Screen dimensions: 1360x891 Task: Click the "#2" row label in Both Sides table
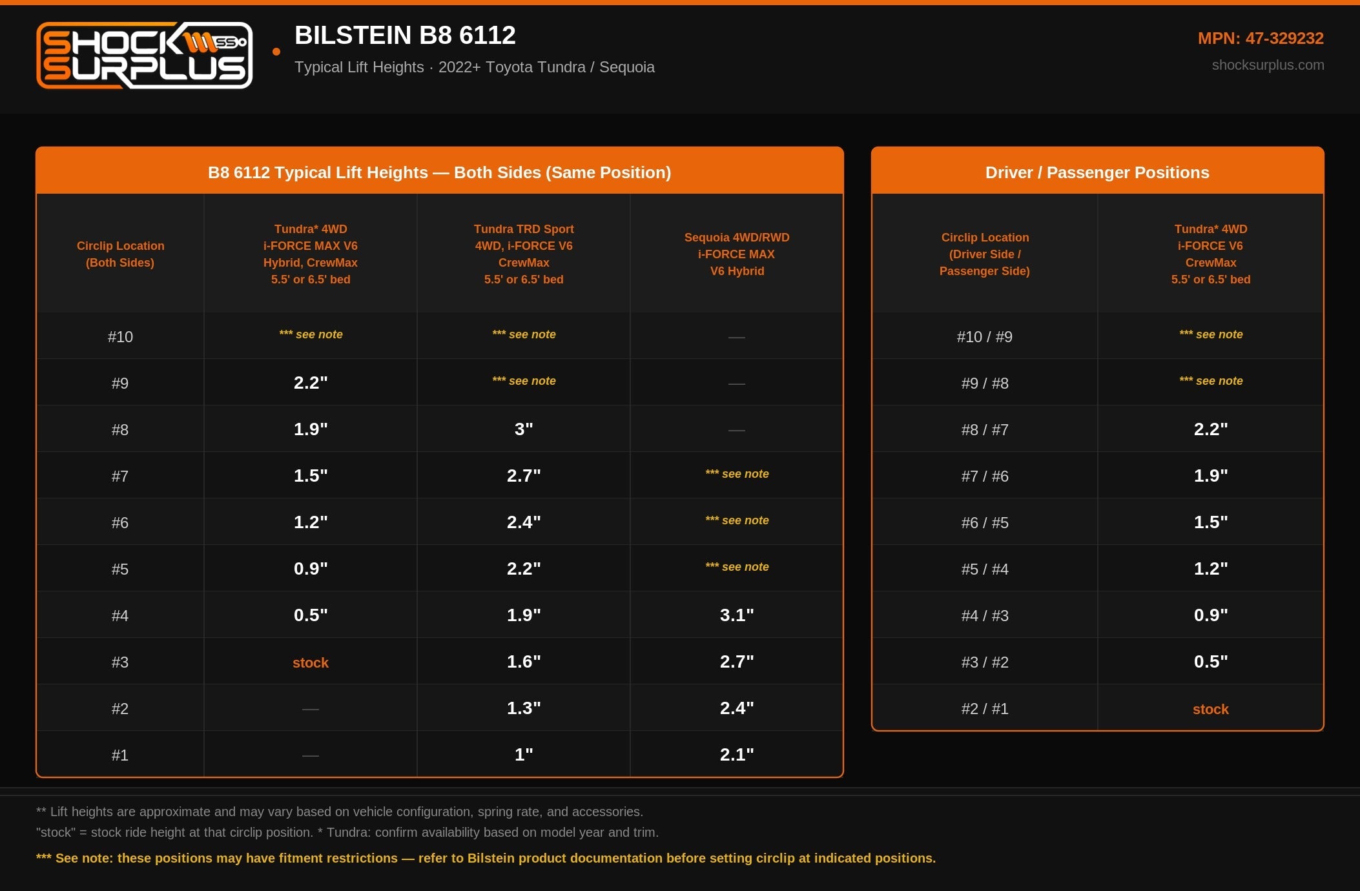tap(120, 709)
